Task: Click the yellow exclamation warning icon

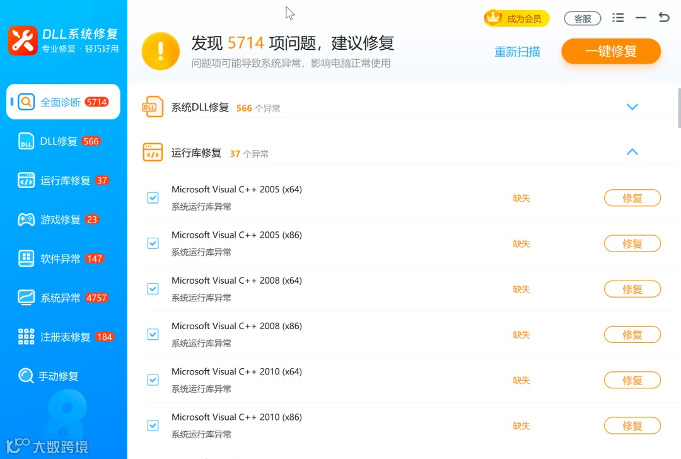Action: pyautogui.click(x=161, y=51)
